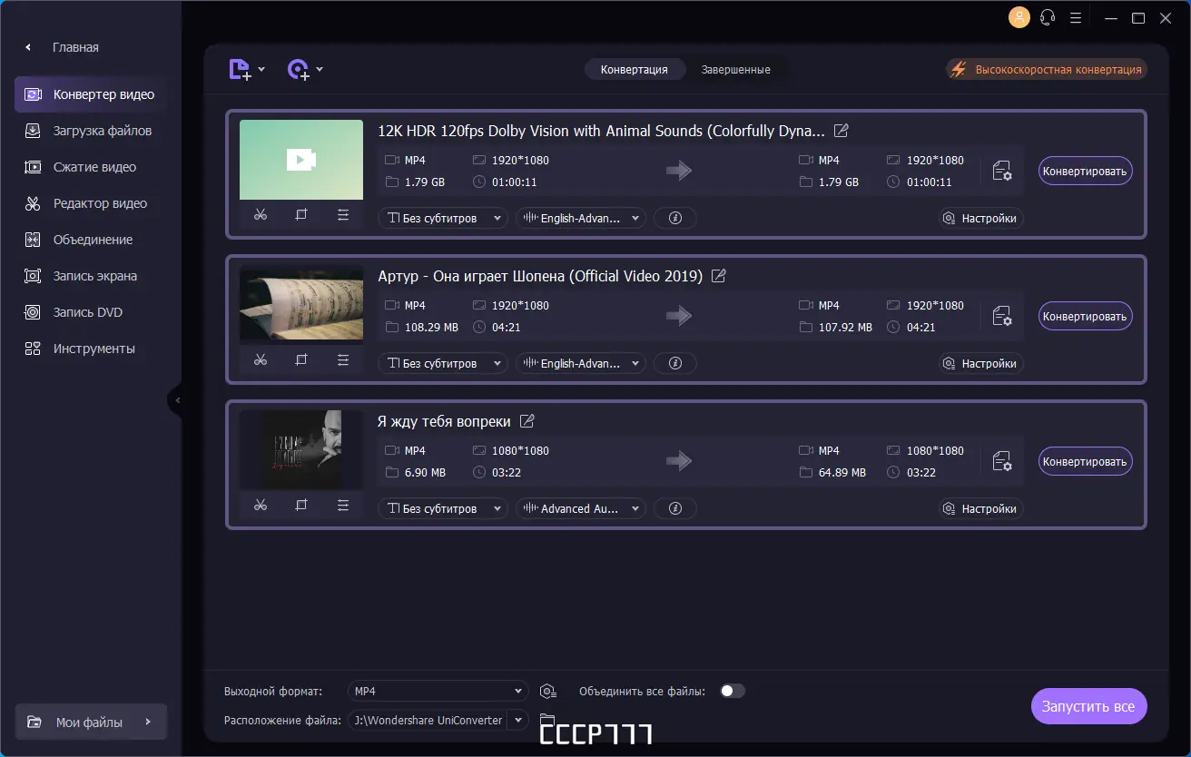Open output format settings icon for first video
The height and width of the screenshot is (757, 1191).
1002,171
